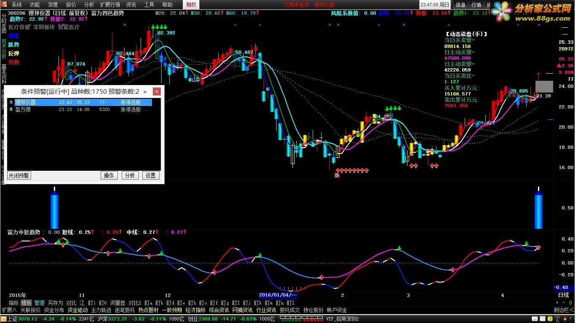Screen dimensions: 575x323
Task: Click the 医疗保健 sector label
Action: pyautogui.click(x=19, y=27)
